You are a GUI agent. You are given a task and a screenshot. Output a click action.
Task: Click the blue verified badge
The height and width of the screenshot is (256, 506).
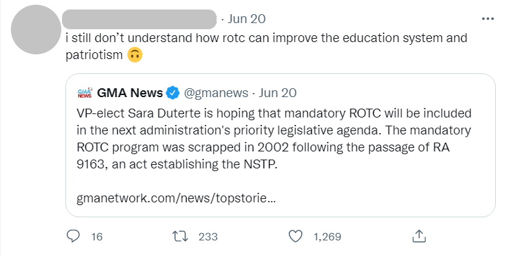coord(173,93)
